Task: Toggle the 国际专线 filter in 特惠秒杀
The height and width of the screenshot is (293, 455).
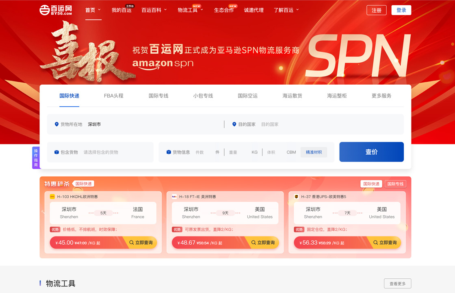Action: click(395, 184)
